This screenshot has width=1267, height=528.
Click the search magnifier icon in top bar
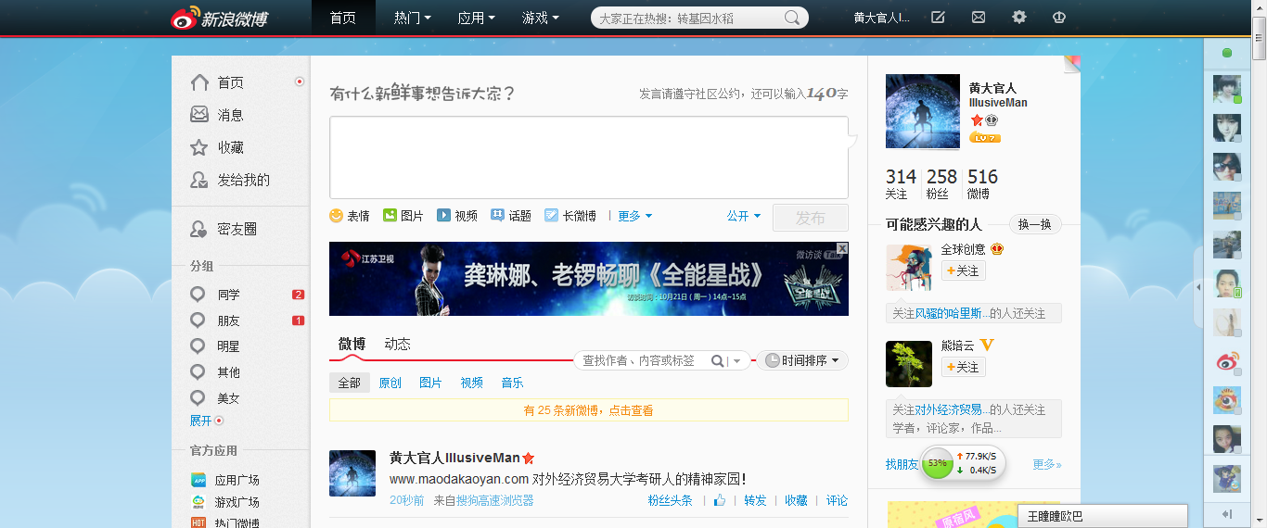[792, 18]
